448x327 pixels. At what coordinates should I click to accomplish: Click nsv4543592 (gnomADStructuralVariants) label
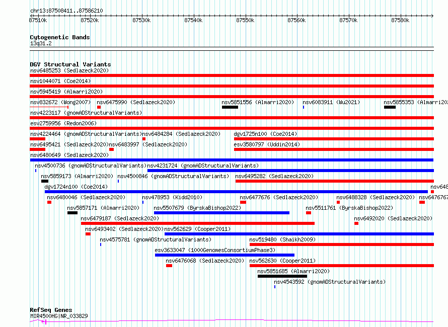click(330, 282)
